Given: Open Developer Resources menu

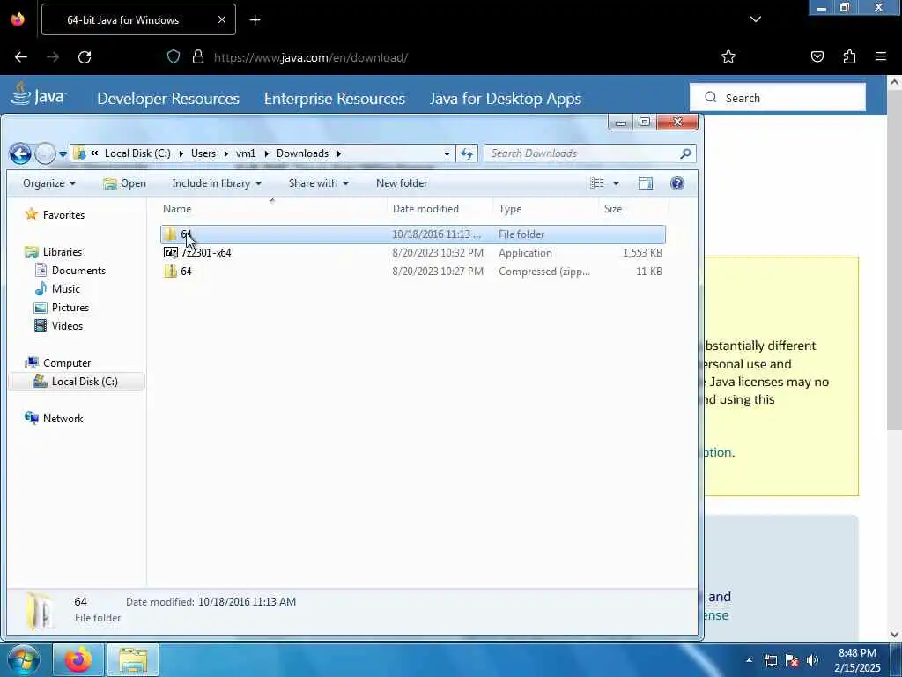Looking at the screenshot, I should (x=168, y=99).
